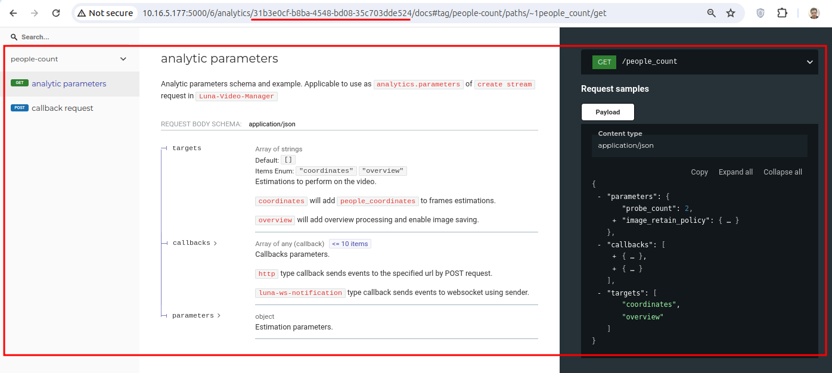
Task: Click Collapse all in sample panel
Action: pyautogui.click(x=783, y=172)
